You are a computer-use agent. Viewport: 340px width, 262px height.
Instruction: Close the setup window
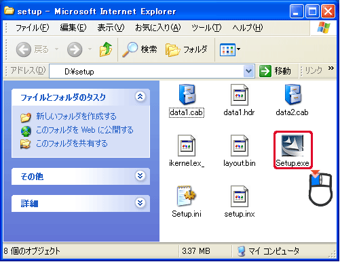point(328,12)
